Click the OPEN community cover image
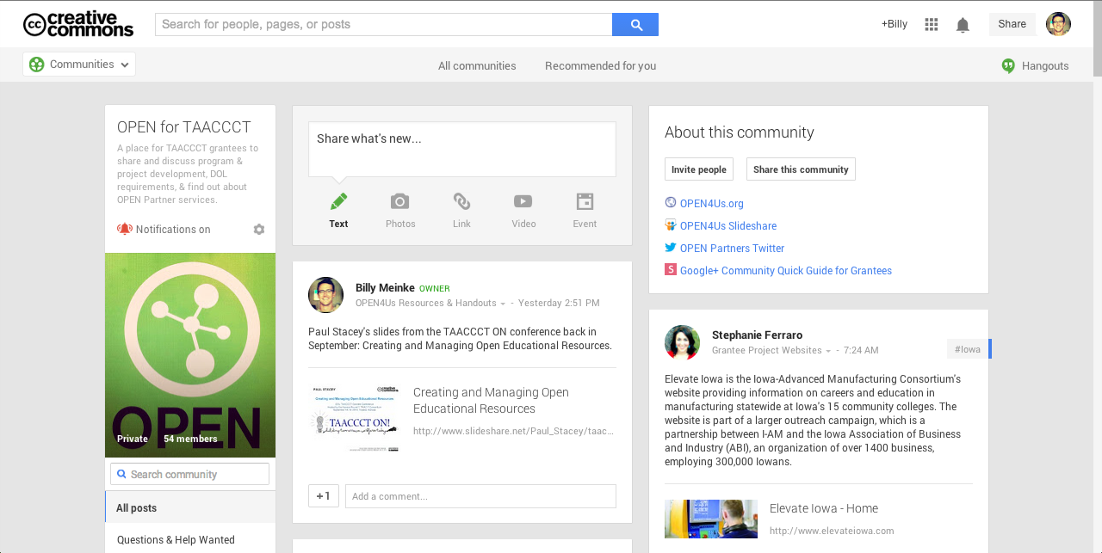 [x=190, y=355]
